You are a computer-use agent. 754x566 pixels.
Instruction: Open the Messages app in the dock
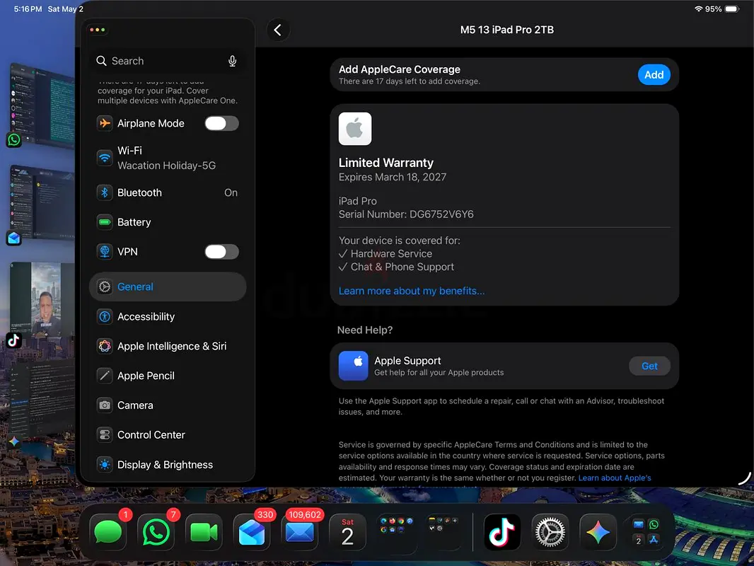pyautogui.click(x=108, y=532)
